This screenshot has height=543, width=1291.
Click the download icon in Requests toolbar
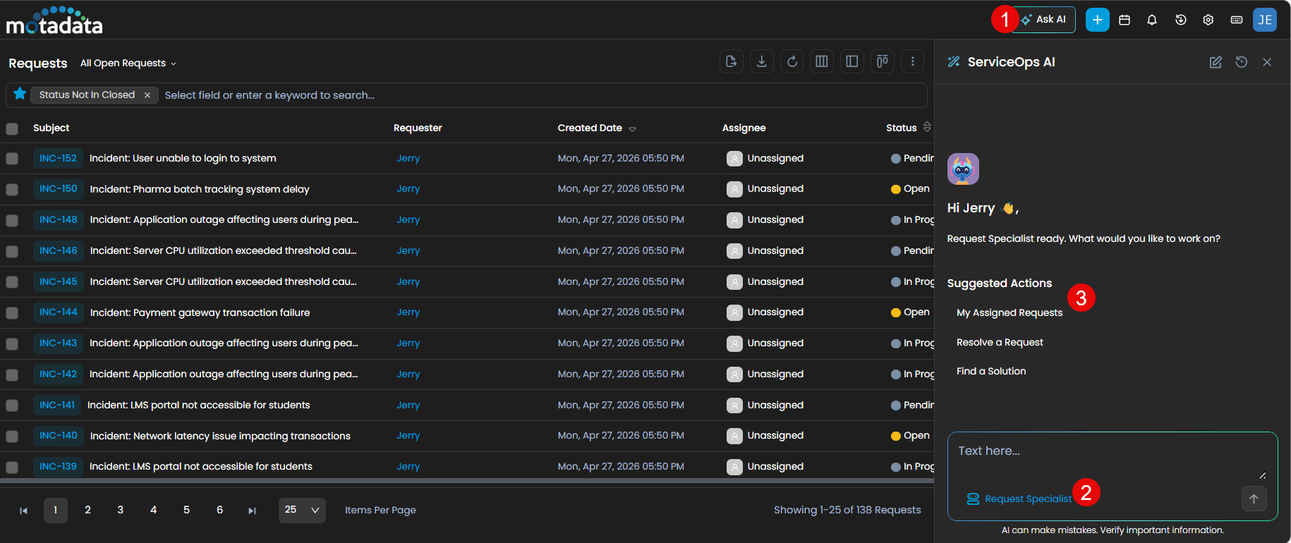coord(761,61)
